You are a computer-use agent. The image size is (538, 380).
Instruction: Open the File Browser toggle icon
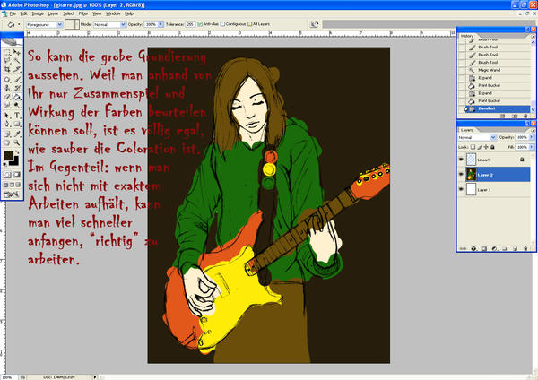tap(314, 24)
